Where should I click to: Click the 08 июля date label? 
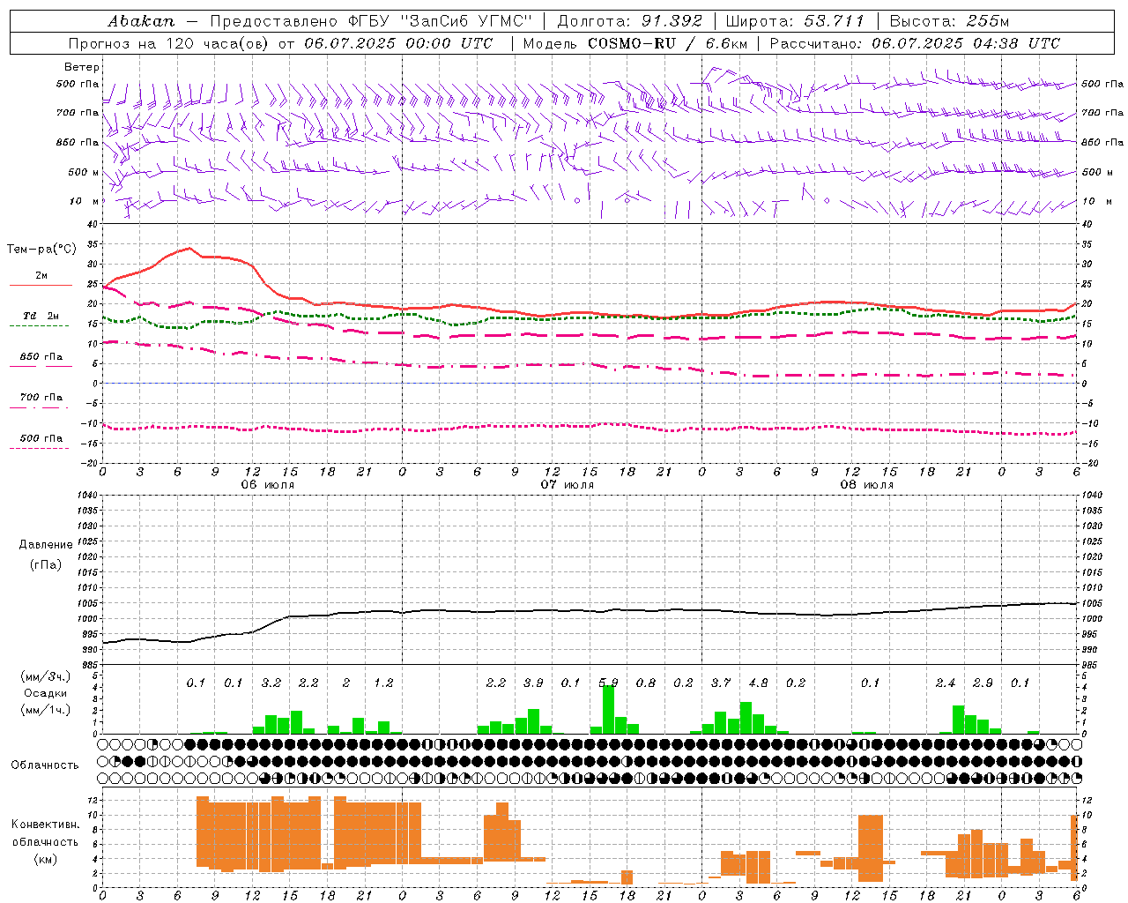(867, 485)
